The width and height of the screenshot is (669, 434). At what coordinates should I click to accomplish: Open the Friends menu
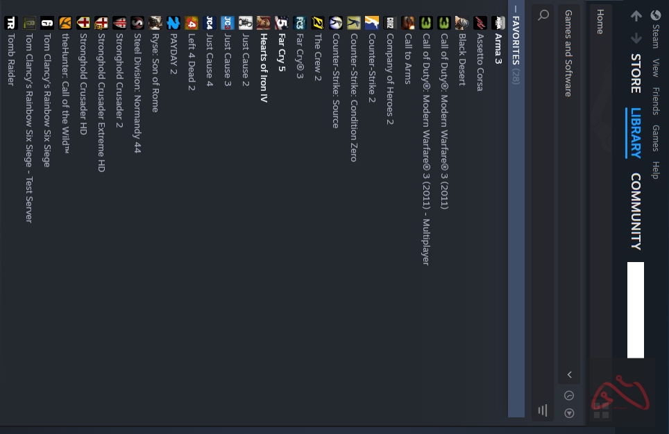point(655,101)
